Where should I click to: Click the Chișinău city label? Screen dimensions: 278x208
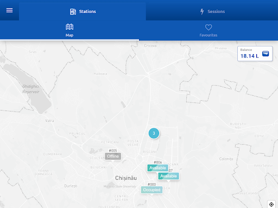pyautogui.click(x=126, y=178)
